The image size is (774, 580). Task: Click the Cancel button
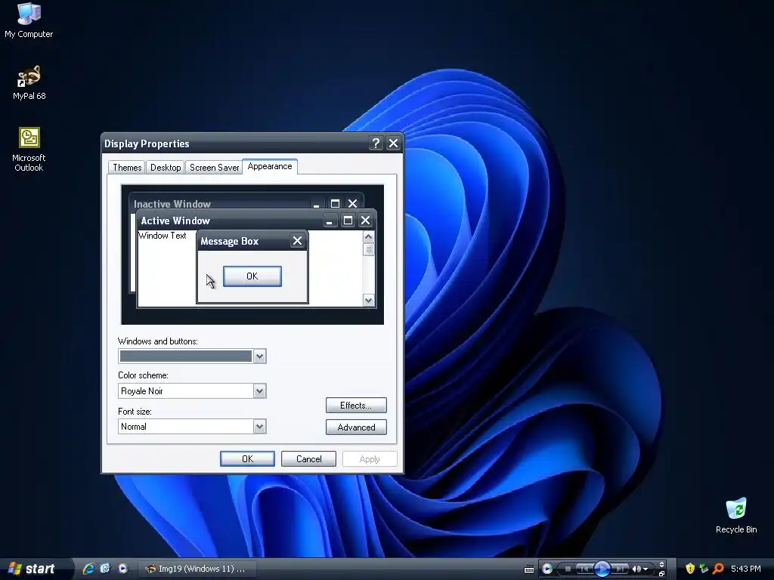tap(308, 458)
